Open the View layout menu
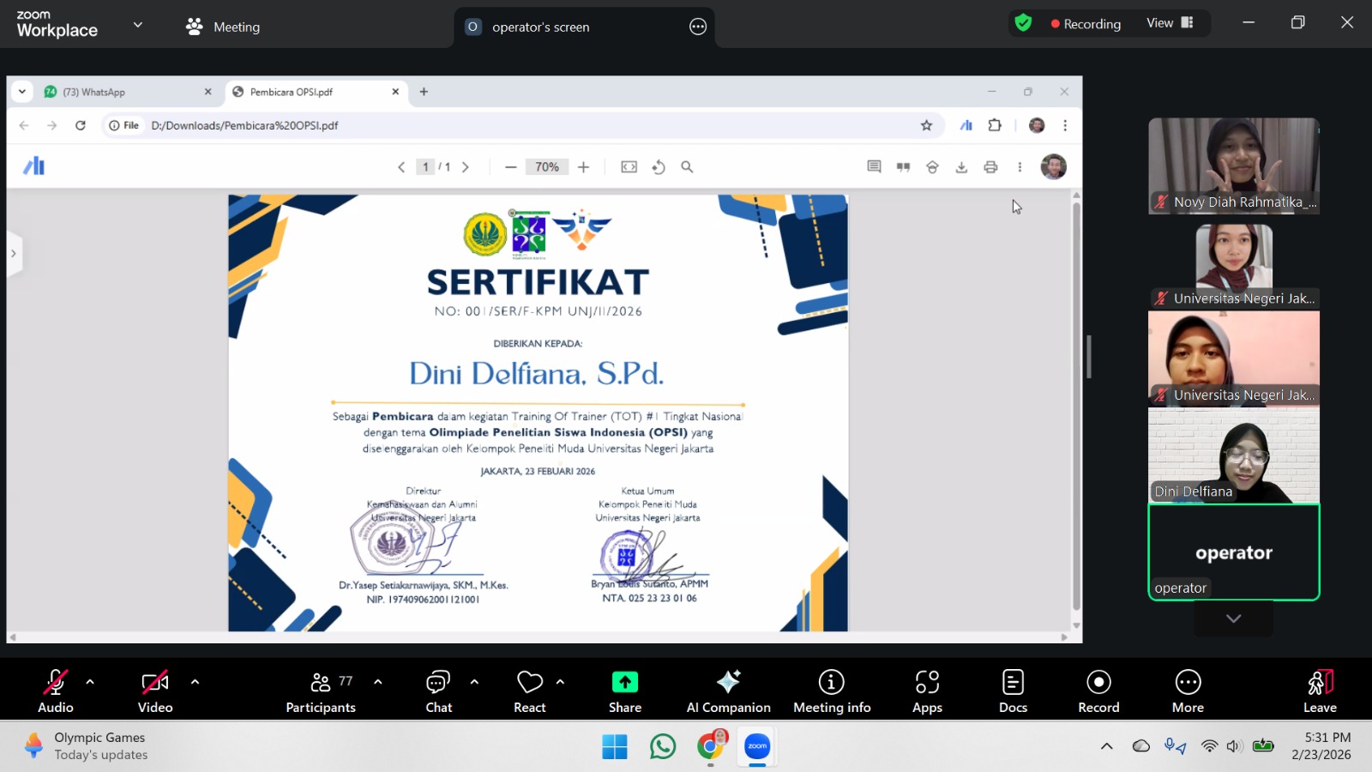 (x=1170, y=23)
